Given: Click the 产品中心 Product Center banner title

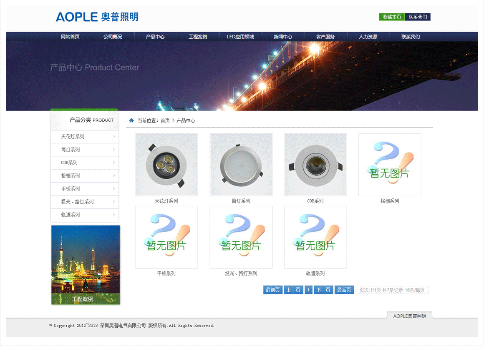Looking at the screenshot, I should tap(94, 68).
